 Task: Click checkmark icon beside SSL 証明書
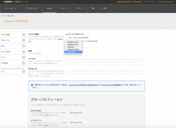click(x=23, y=52)
